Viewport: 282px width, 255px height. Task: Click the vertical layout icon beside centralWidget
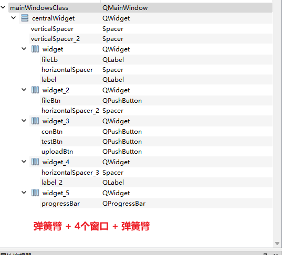(25, 18)
